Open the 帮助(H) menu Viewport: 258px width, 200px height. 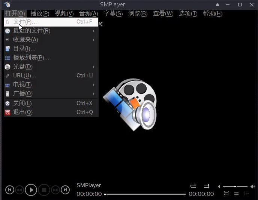click(213, 13)
